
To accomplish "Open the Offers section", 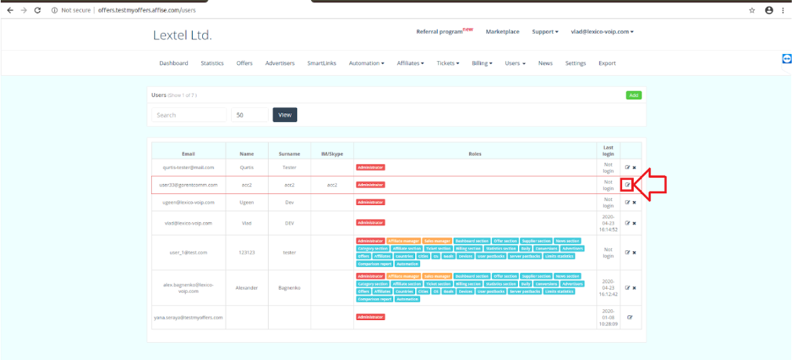I will (x=244, y=63).
